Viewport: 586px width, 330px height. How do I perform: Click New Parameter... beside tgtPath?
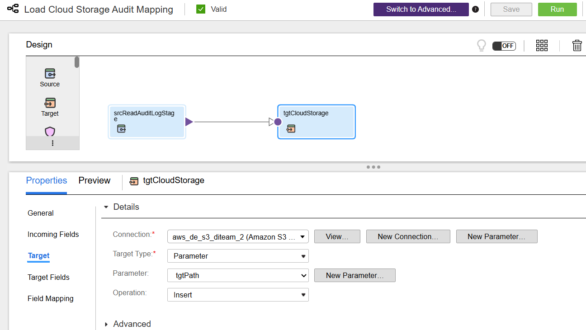click(x=355, y=275)
